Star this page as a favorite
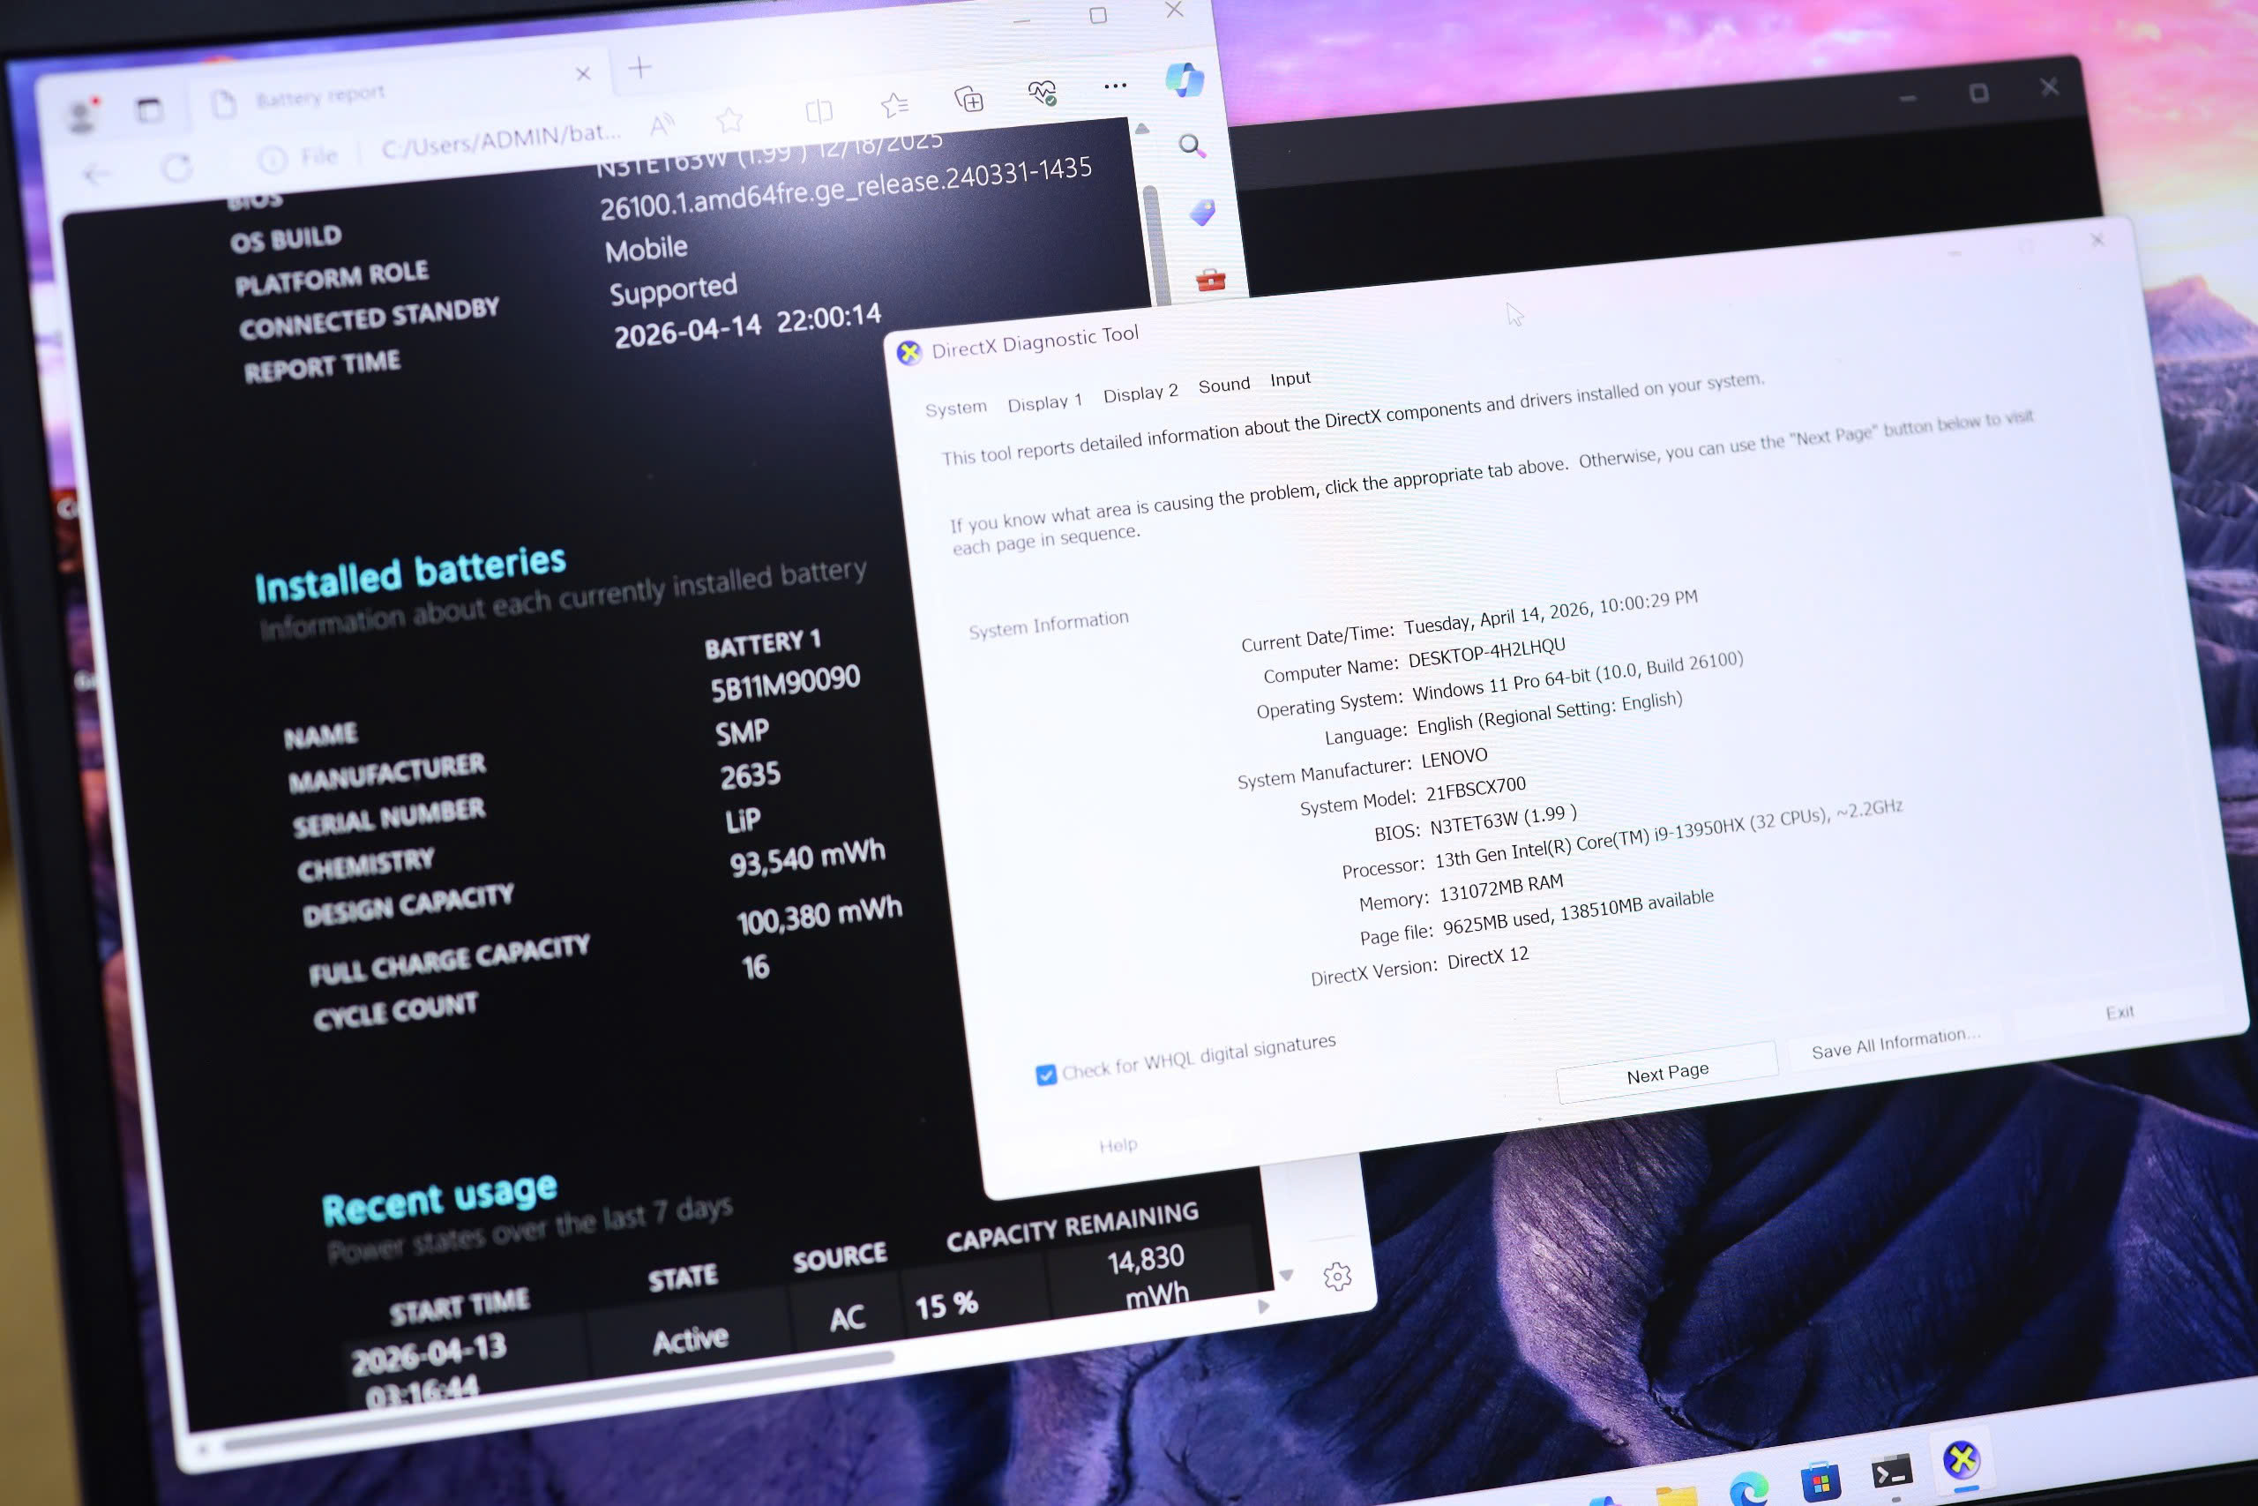Screen dimensions: 2258x1506 coord(729,119)
